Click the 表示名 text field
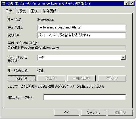Screen dimensions: 136x119 coord(82,28)
